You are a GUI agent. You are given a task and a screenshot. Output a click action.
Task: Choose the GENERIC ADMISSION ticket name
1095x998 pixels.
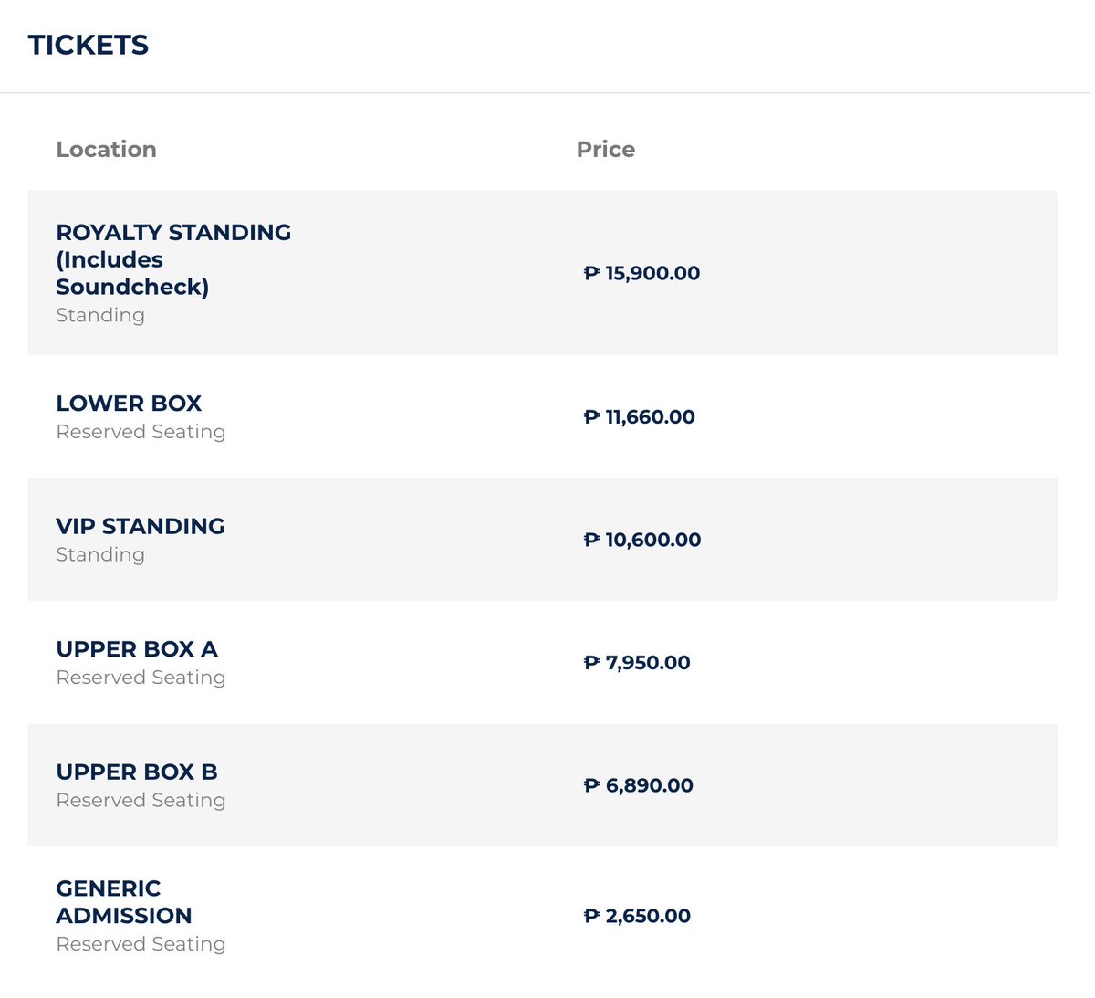[124, 902]
